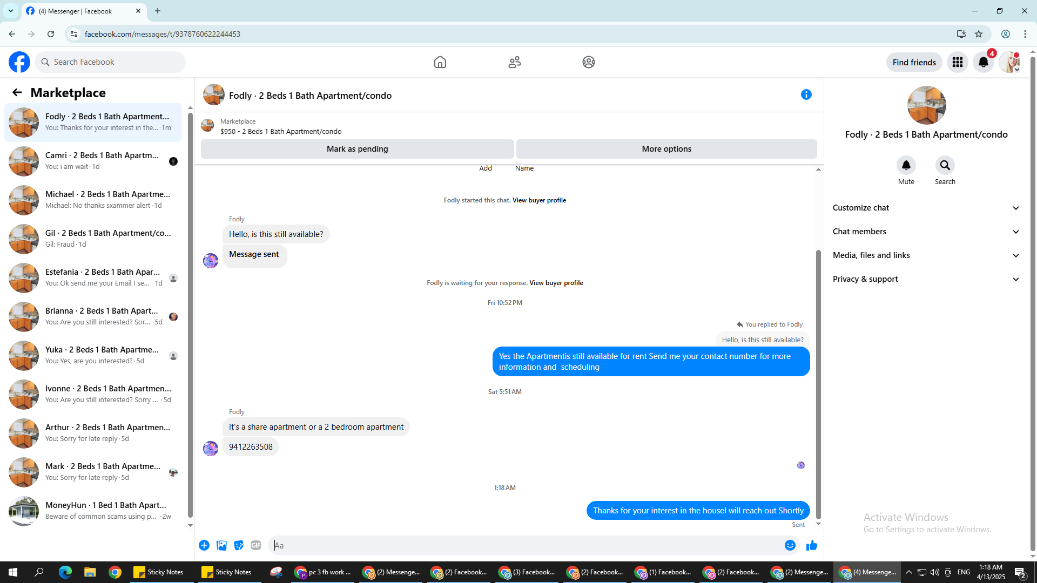This screenshot has width=1037, height=583.
Task: Show hidden system tray icons
Action: click(x=908, y=572)
